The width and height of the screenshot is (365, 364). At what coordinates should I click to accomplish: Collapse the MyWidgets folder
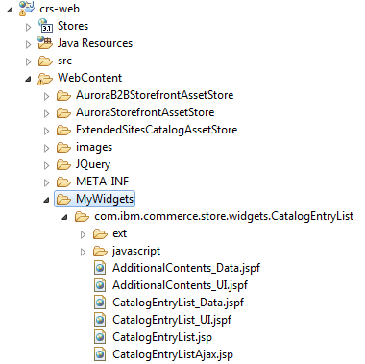pyautogui.click(x=47, y=200)
